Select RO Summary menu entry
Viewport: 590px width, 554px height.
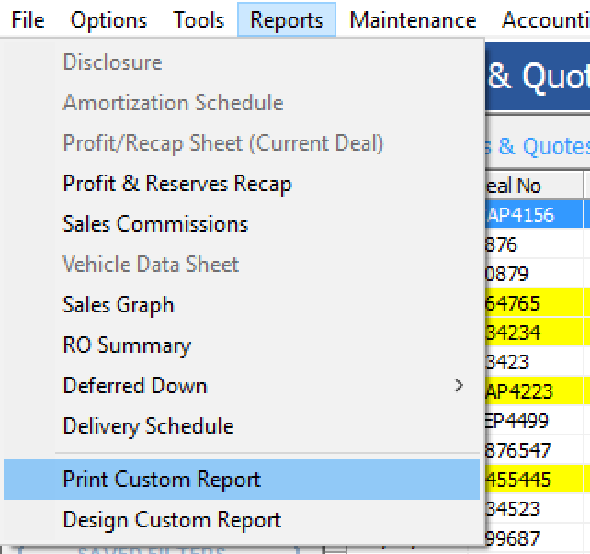point(242,345)
